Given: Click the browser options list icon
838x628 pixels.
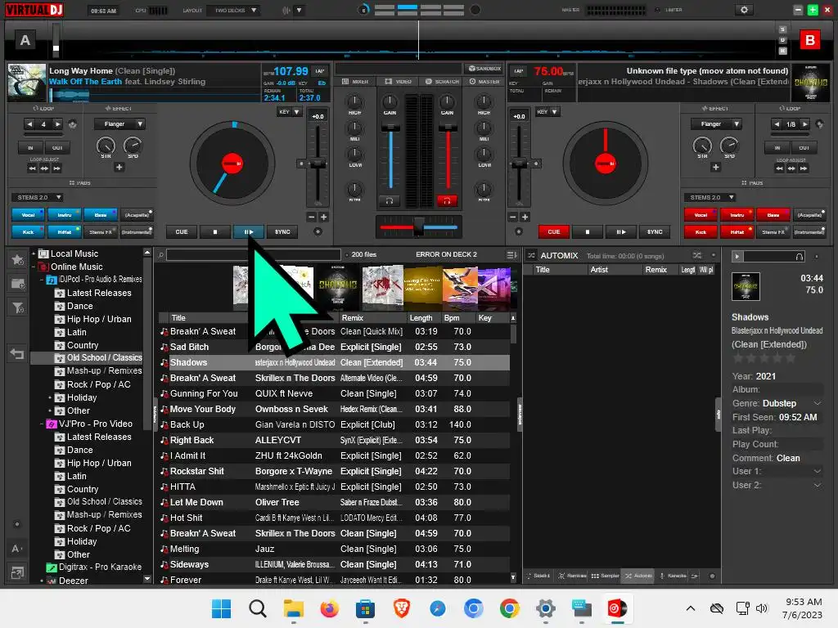Looking at the screenshot, I should pyautogui.click(x=511, y=255).
